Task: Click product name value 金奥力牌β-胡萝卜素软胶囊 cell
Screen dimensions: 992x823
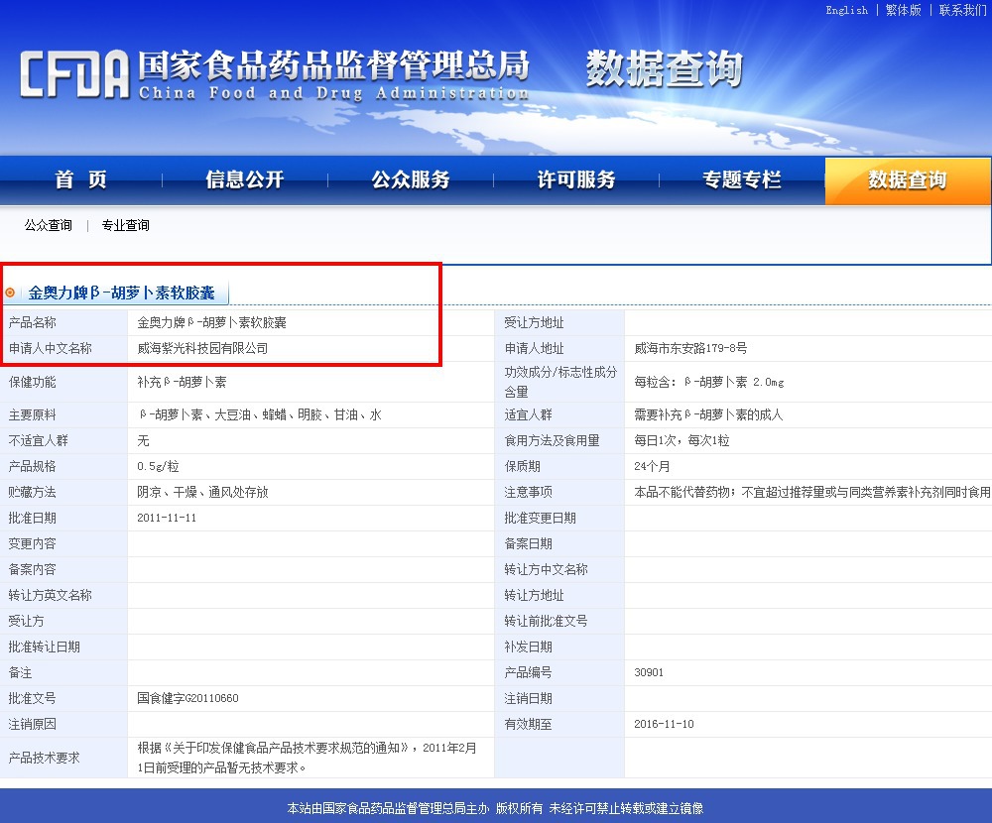Action: [x=212, y=322]
